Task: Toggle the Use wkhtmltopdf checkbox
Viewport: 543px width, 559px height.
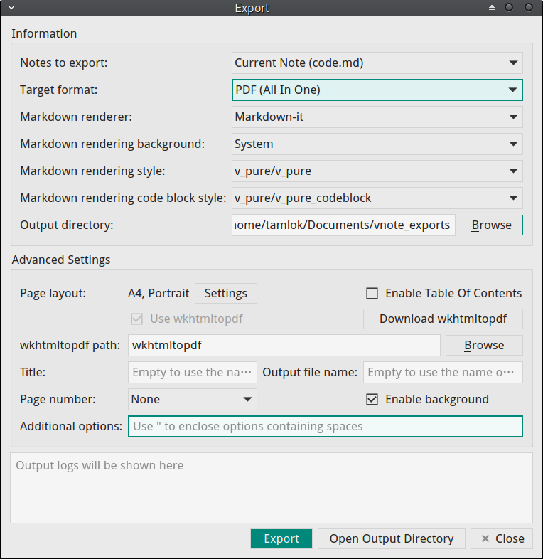Action: click(137, 319)
